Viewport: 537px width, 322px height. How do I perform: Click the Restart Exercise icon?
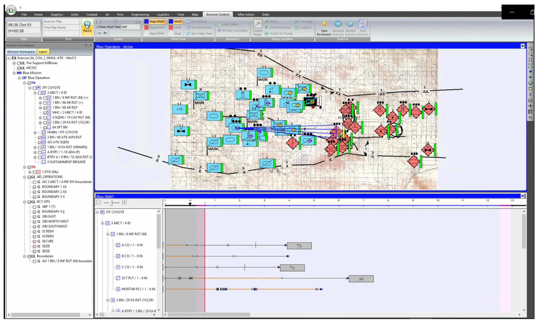click(350, 24)
